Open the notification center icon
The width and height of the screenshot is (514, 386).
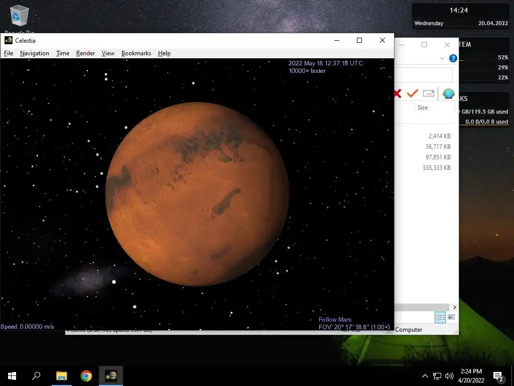click(498, 376)
